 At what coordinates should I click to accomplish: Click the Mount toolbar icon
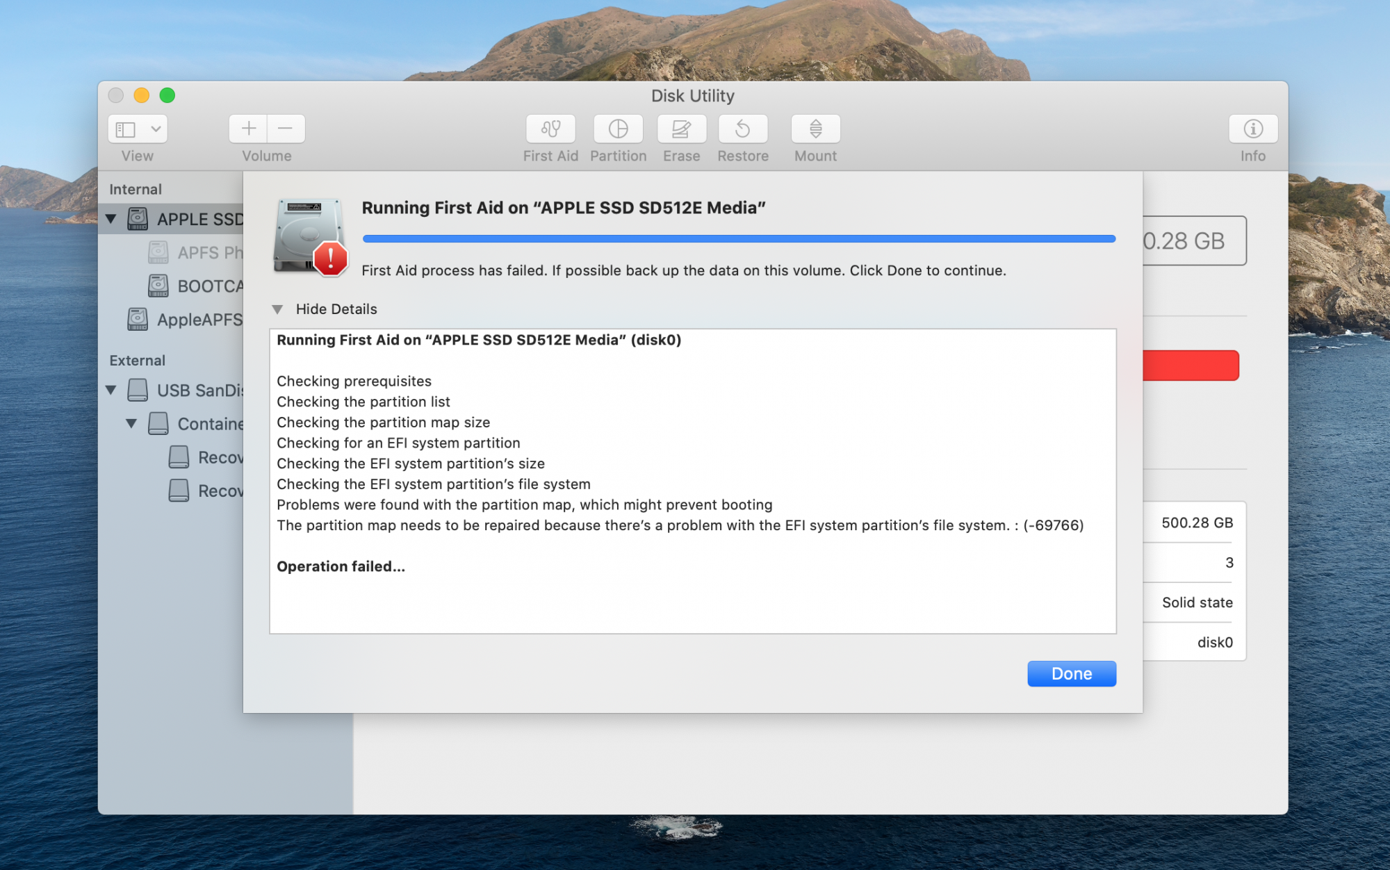click(815, 129)
